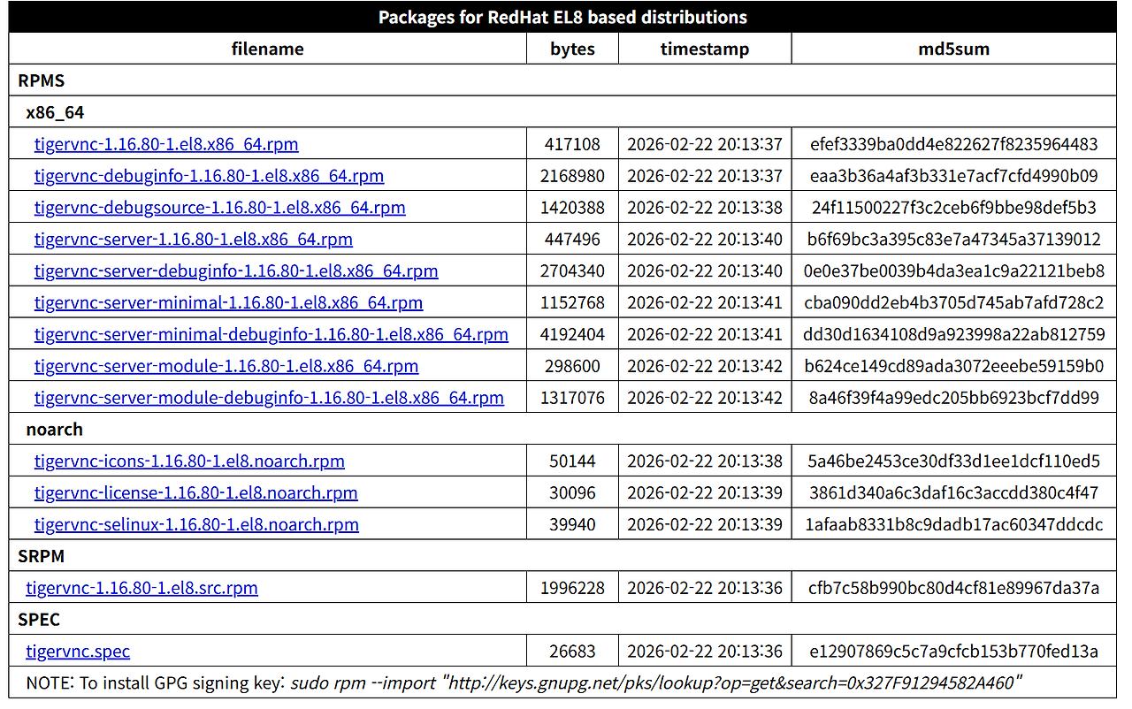Download tigervnc-server-module-1.16.80-1.el8.x86_64.rpm

226,366
